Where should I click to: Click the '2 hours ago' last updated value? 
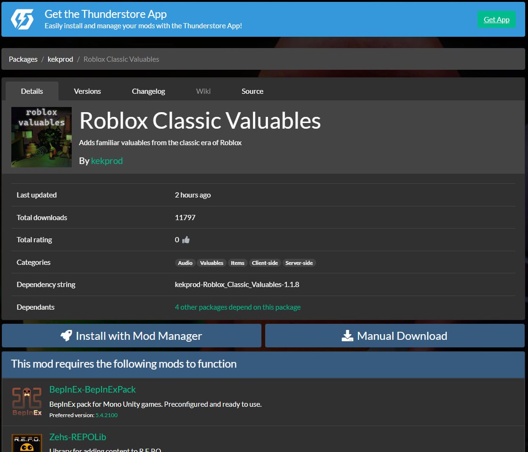tap(193, 195)
